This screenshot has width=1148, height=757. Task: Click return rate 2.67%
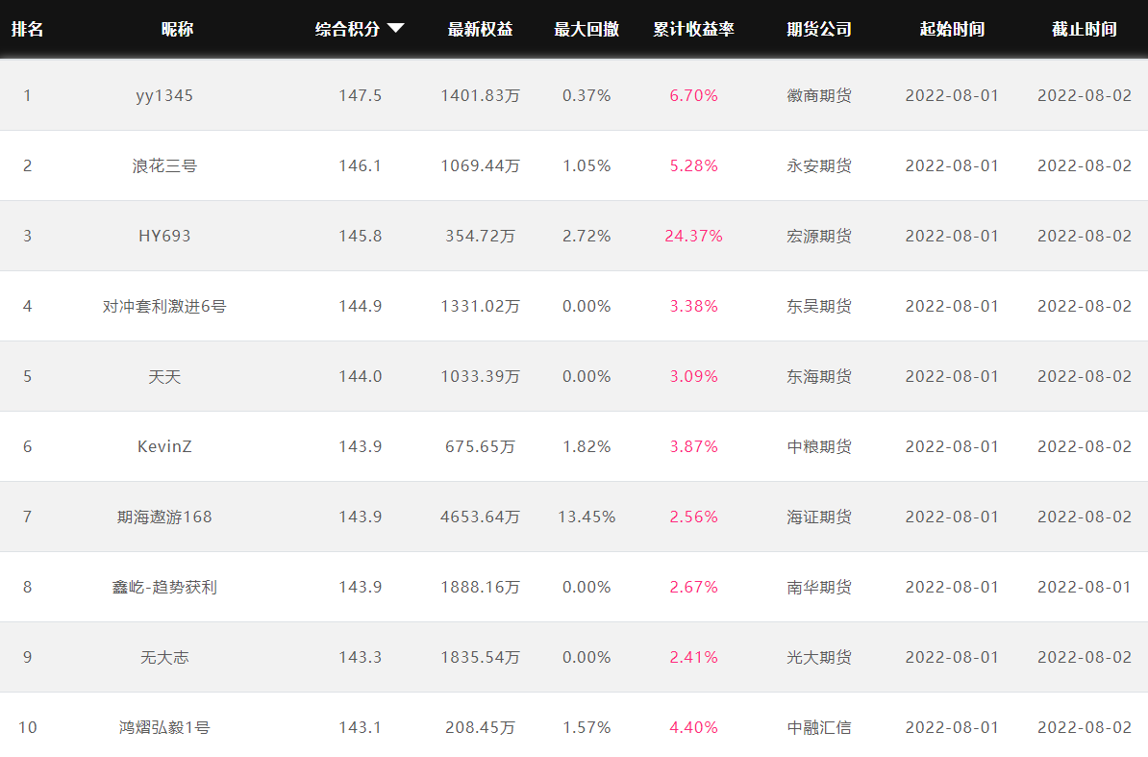click(693, 587)
